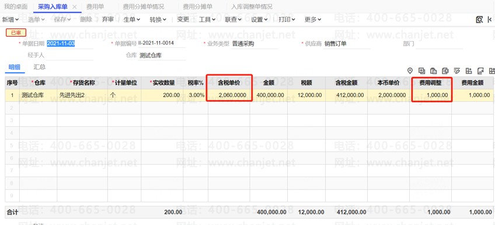
Task: Click the 单据日期 field showing 2021-11-03
Action: [x=70, y=44]
